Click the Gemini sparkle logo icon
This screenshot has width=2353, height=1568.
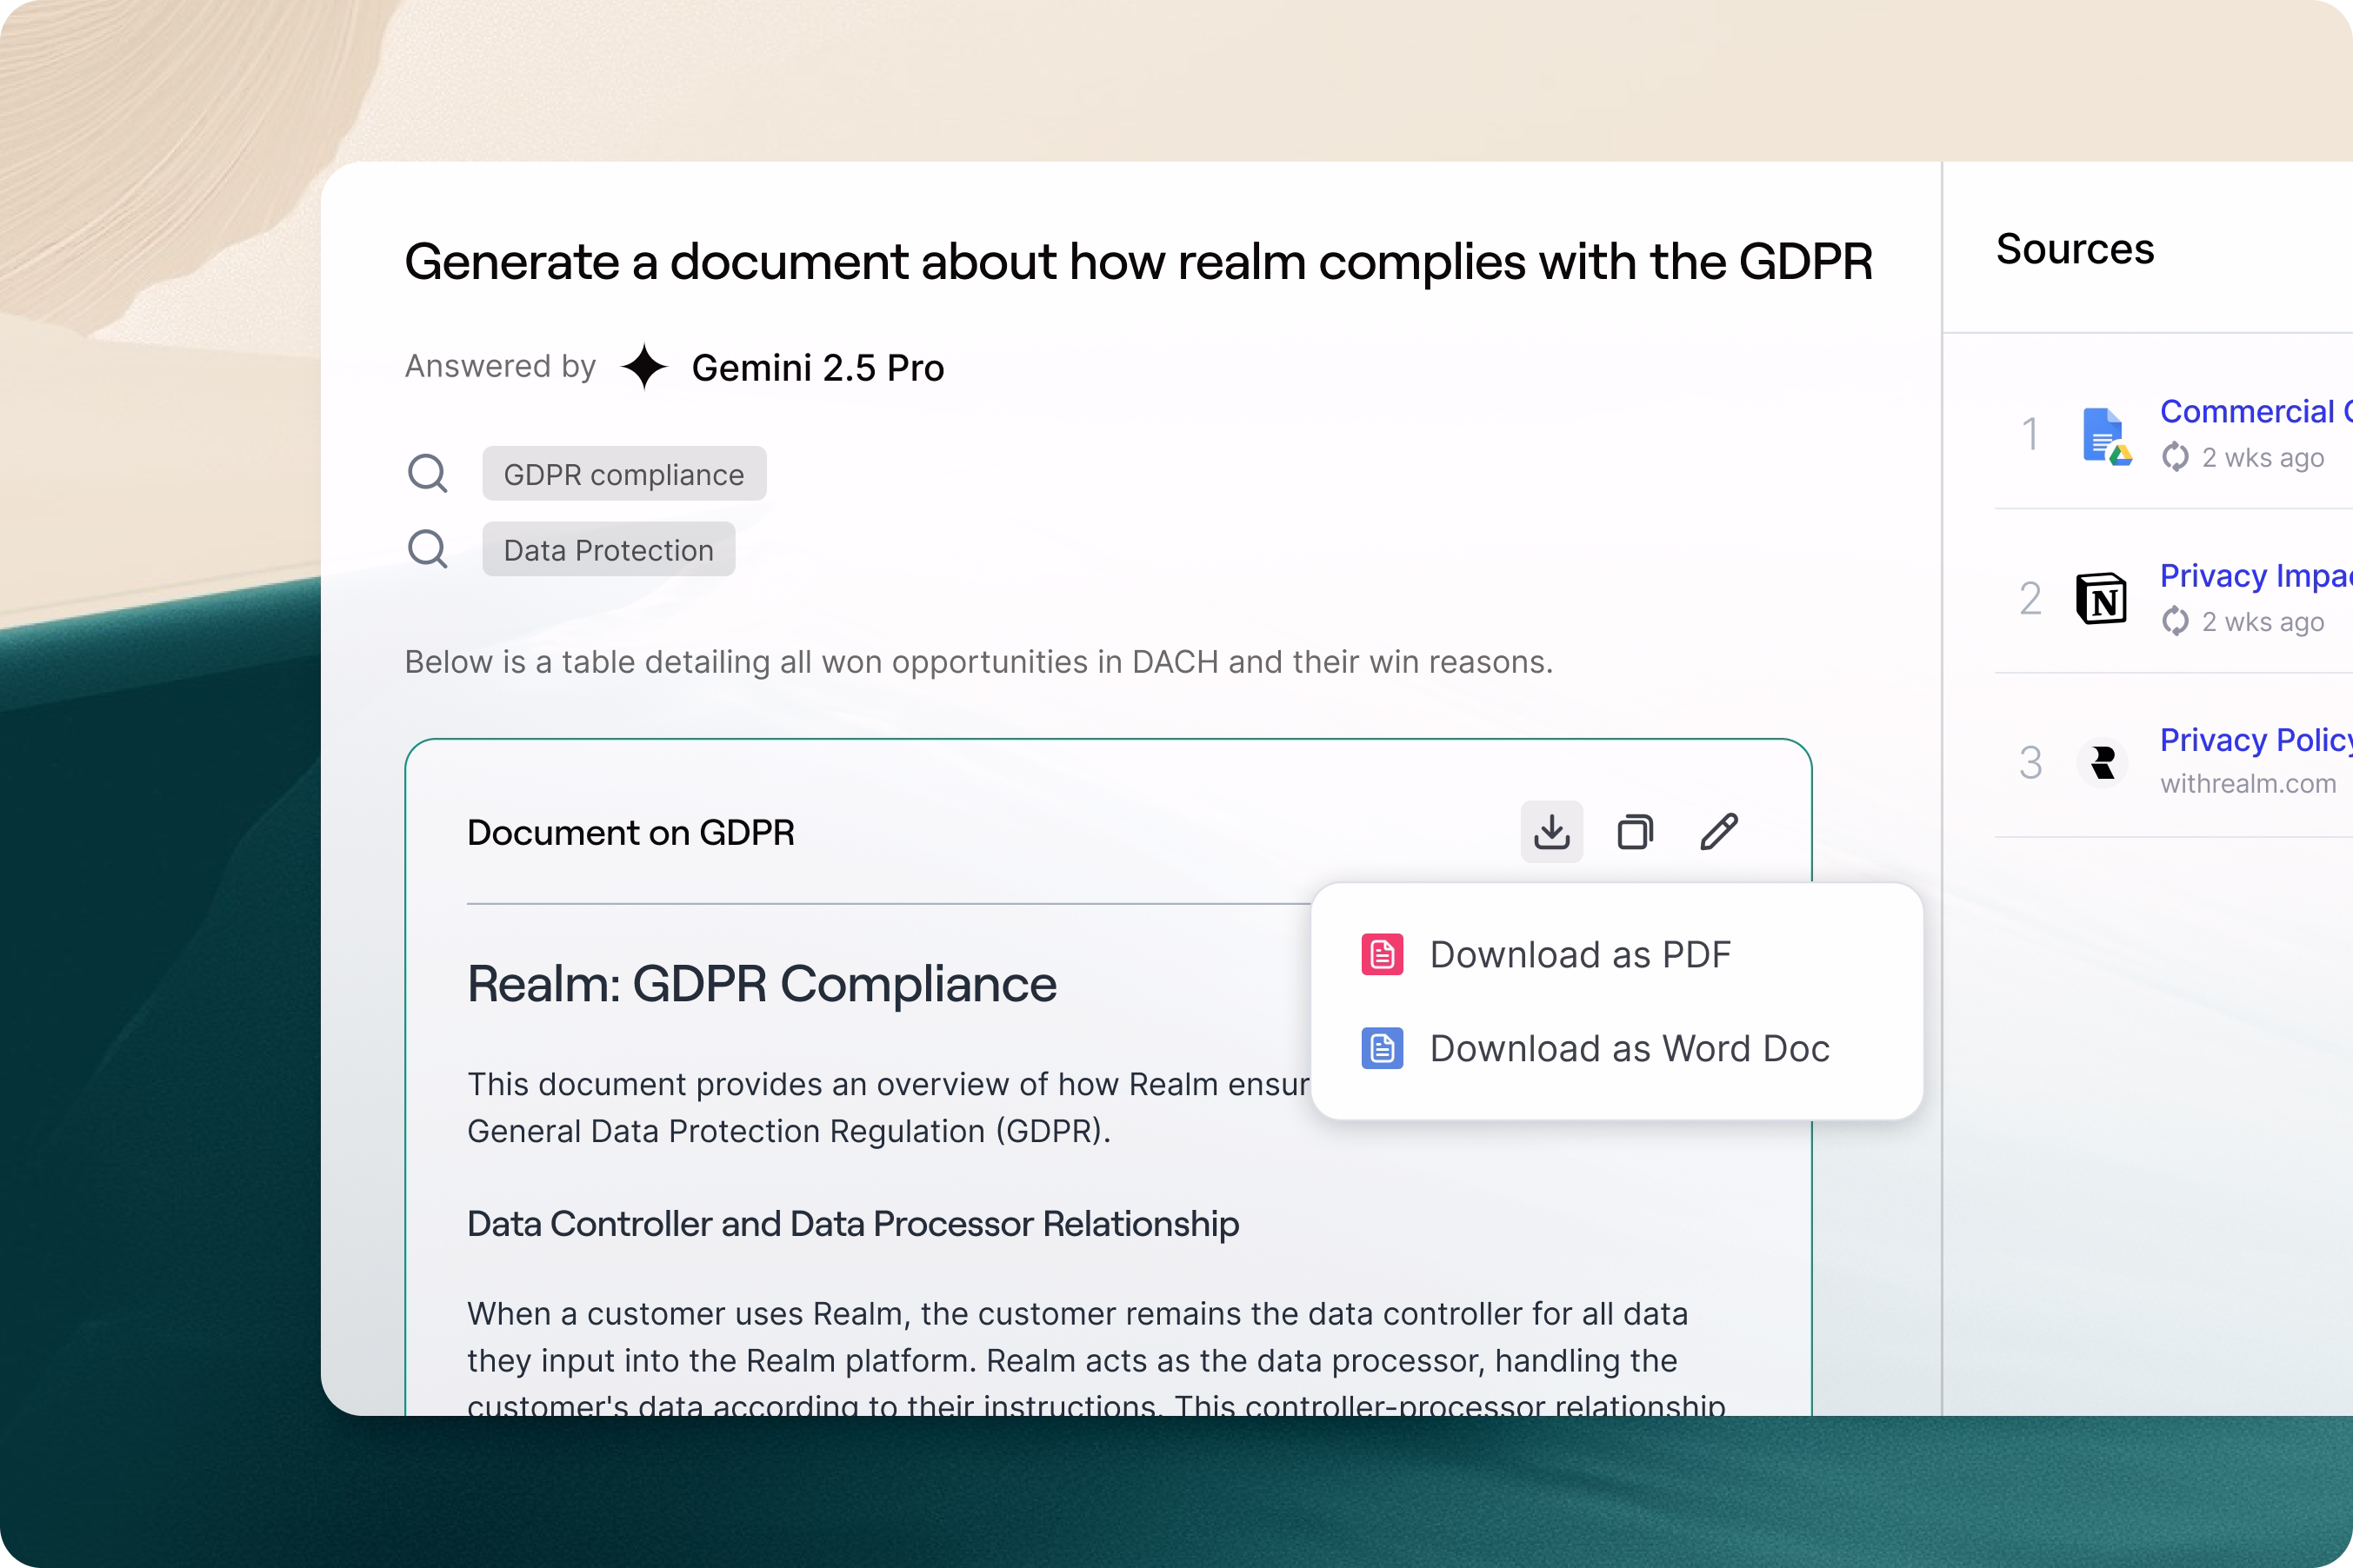(x=644, y=367)
